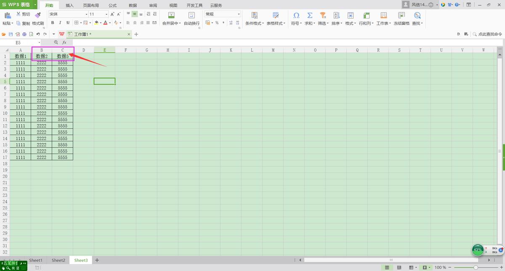505x271 pixels.
Task: Click the Sum (求和) sigma icon
Action: (309, 15)
